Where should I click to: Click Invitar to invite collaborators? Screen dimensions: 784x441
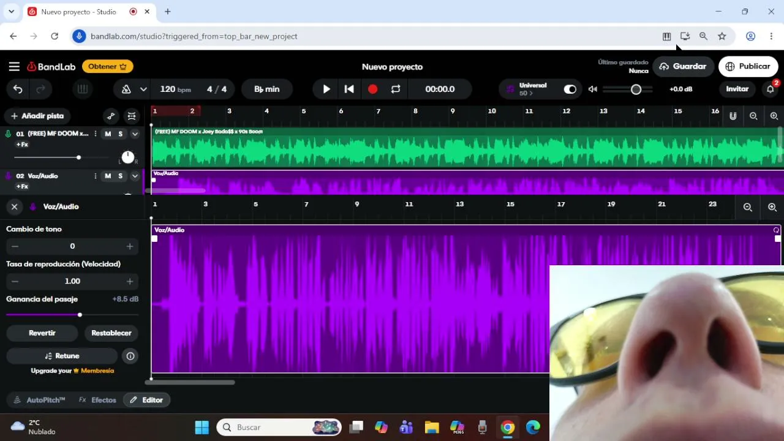[x=737, y=89]
